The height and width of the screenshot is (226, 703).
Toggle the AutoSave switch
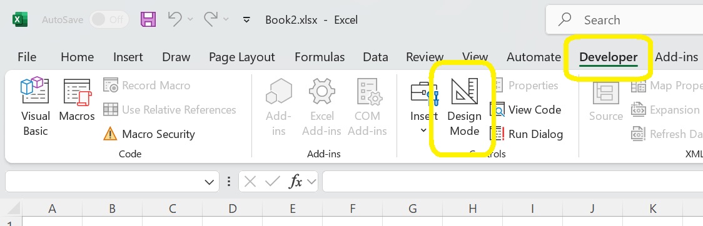click(109, 20)
